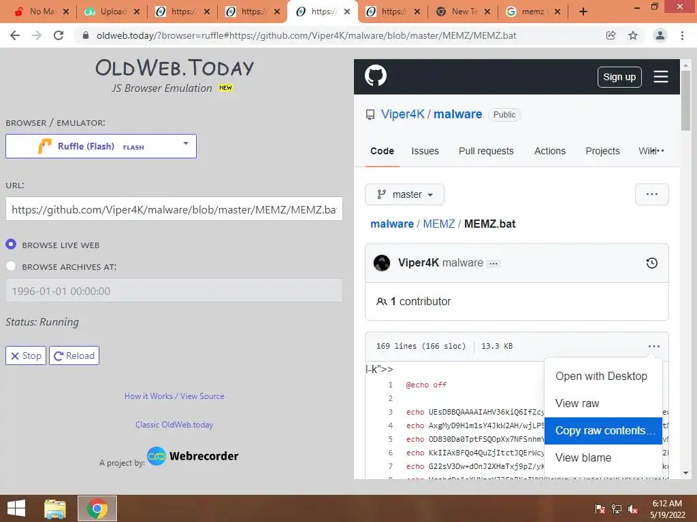Click the emulated page scrollbar thumb

685,100
